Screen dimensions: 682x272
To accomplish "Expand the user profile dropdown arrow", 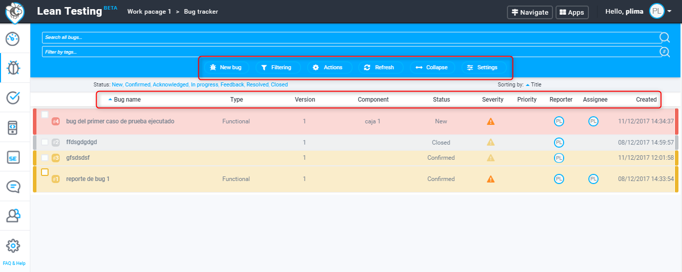I will point(670,11).
